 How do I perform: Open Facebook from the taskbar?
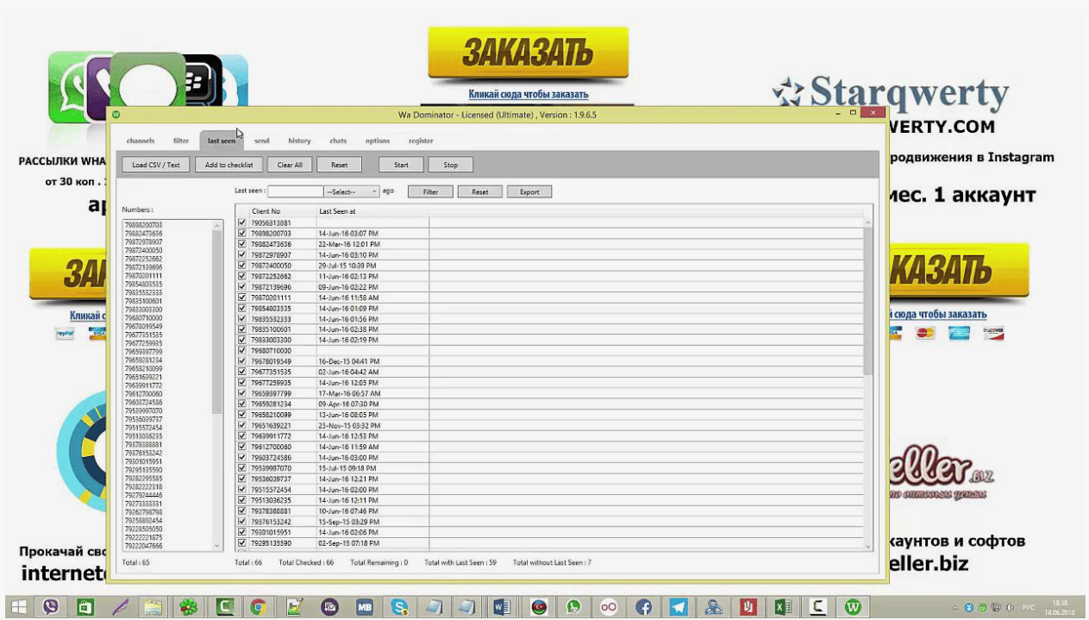643,607
